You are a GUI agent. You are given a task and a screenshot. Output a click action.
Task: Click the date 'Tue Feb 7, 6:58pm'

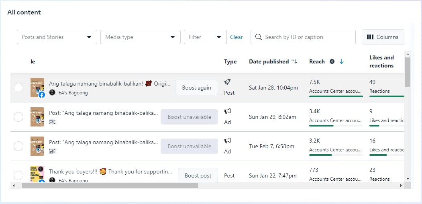pos(271,147)
